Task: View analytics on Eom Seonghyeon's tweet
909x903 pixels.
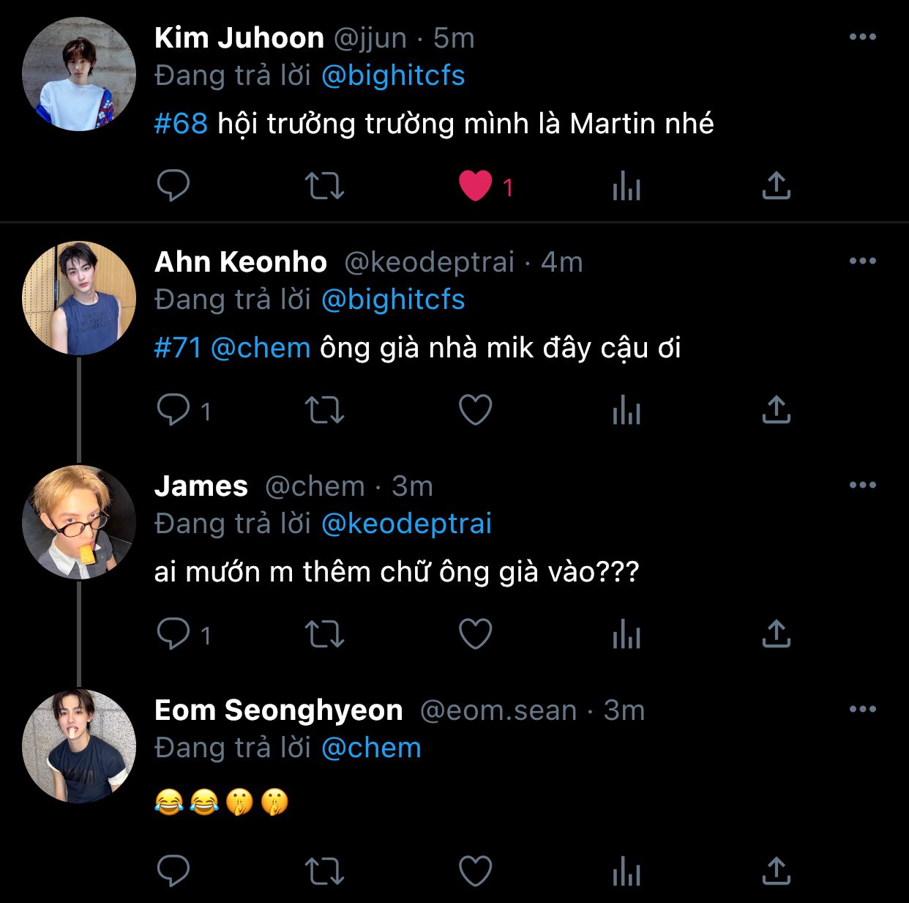Action: pos(626,872)
